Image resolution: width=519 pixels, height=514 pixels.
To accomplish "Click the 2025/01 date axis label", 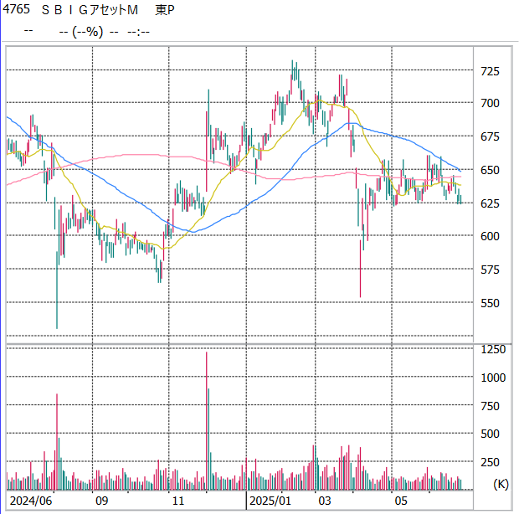I will tap(270, 501).
